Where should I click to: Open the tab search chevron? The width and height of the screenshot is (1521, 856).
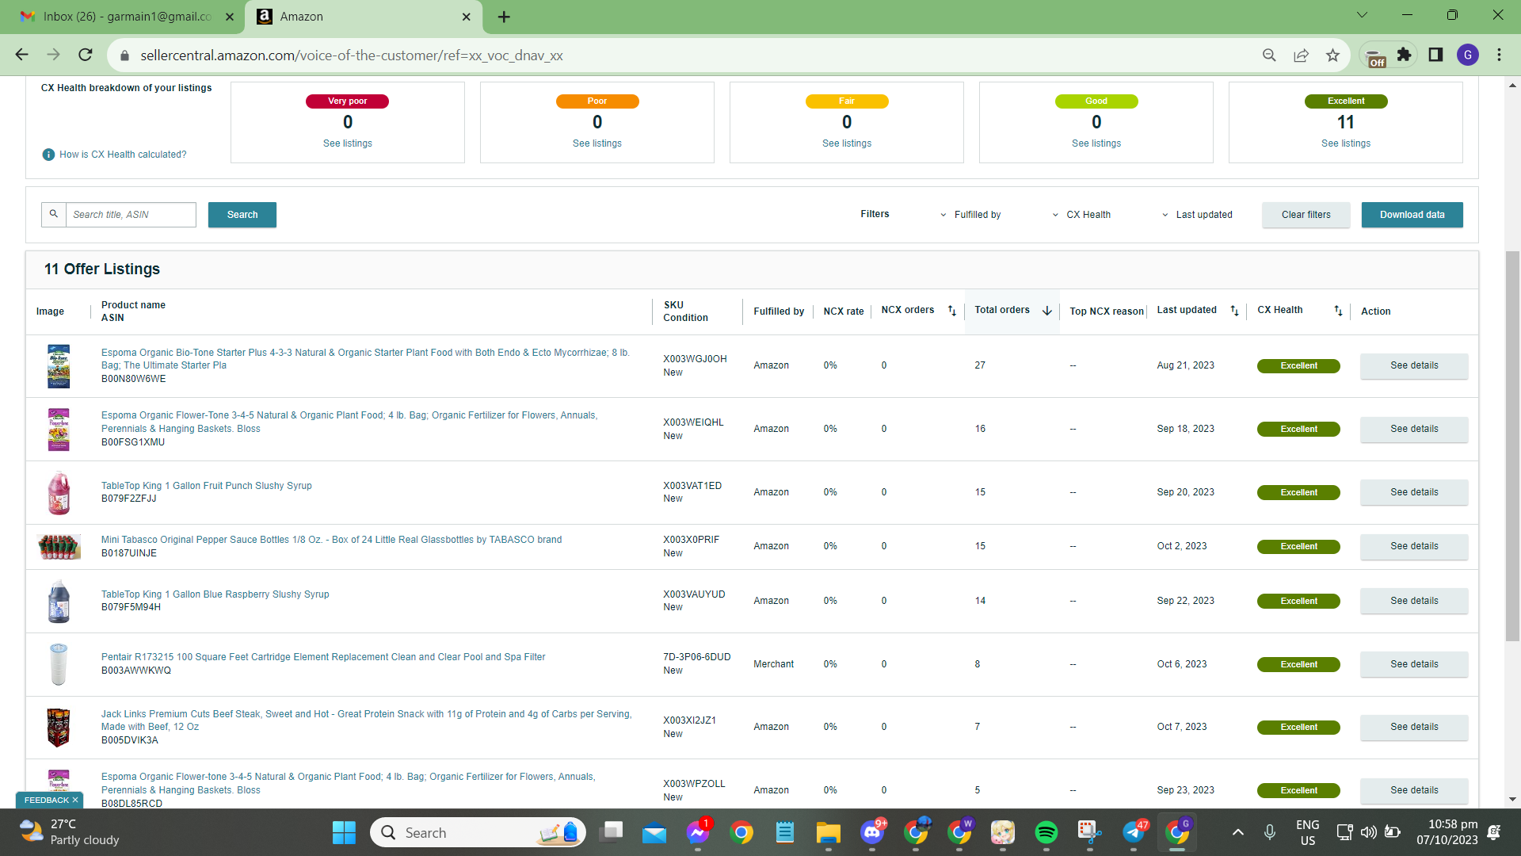(x=1362, y=15)
